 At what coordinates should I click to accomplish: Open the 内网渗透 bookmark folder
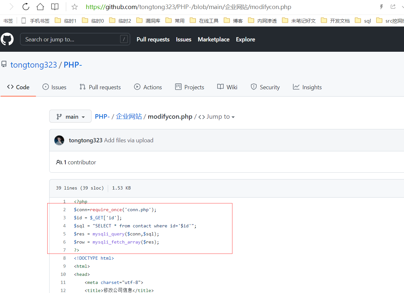[263, 21]
